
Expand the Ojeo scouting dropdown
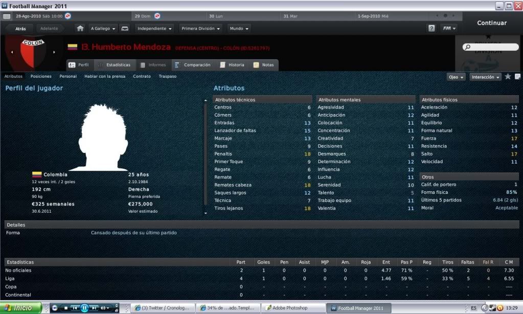[456, 77]
